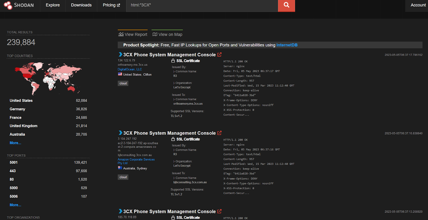Filter by Germany country

[17, 109]
